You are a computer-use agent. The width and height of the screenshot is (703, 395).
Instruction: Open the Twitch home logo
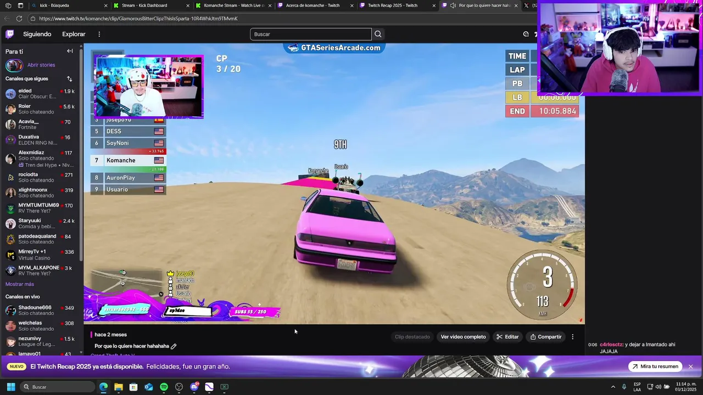click(10, 34)
